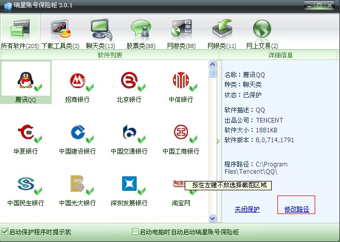Screen dimensions: 340x242
Task: Click the 种类：聊天类 text
Action: pyautogui.click(x=243, y=84)
